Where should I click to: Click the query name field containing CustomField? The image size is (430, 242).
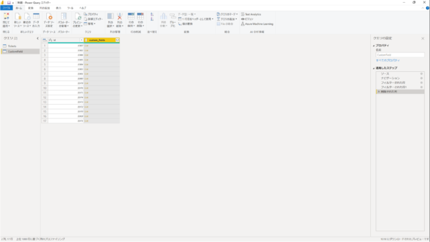tap(400, 55)
